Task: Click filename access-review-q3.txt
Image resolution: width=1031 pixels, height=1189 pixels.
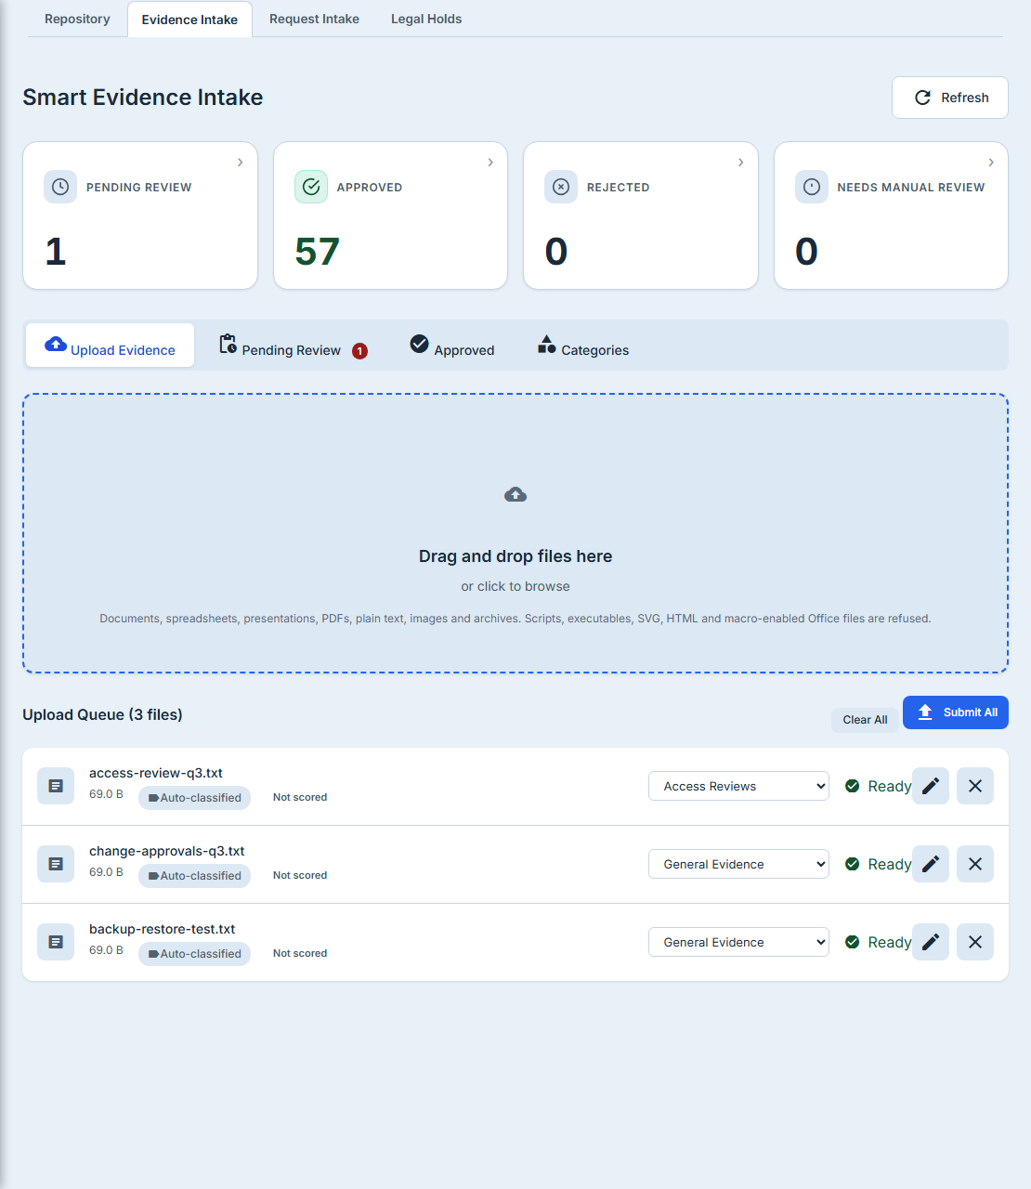Action: click(156, 773)
